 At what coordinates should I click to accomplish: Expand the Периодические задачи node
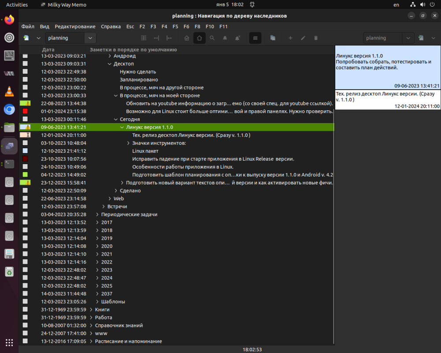coord(97,214)
